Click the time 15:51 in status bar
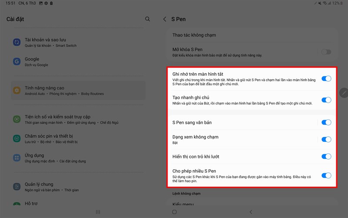 (10, 3)
